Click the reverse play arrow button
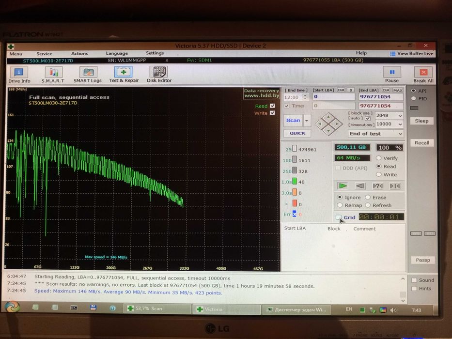Image resolution: width=452 pixels, height=339 pixels. pos(360,186)
